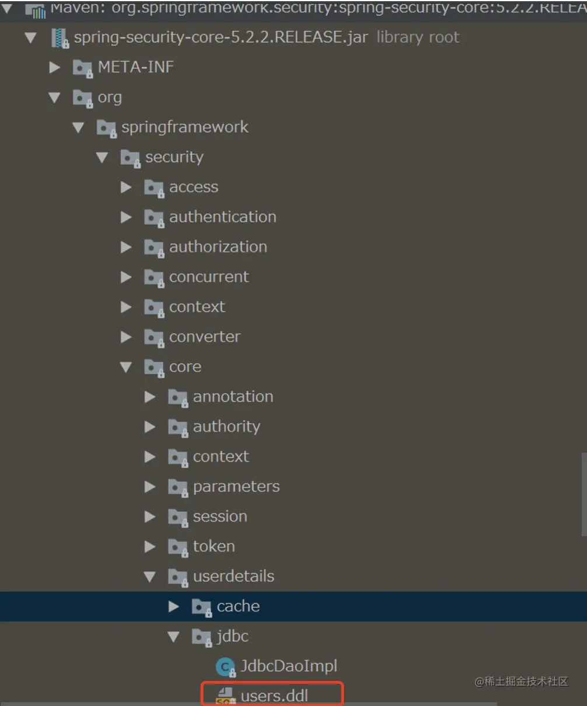Select the concurrent package name
Viewport: 587px width, 706px height.
click(209, 277)
